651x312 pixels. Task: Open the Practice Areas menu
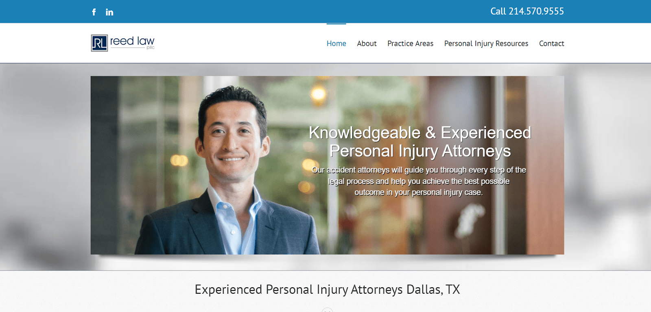pos(411,43)
